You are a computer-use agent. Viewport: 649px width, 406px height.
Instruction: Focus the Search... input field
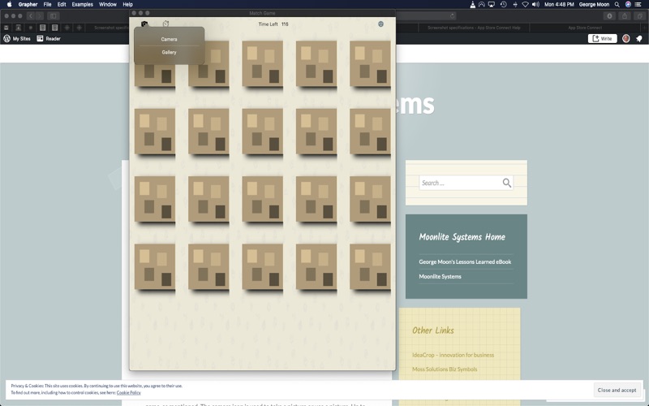466,183
